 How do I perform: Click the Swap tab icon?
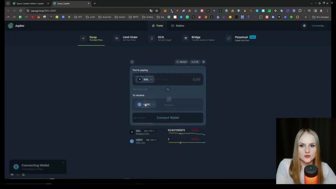pos(83,38)
